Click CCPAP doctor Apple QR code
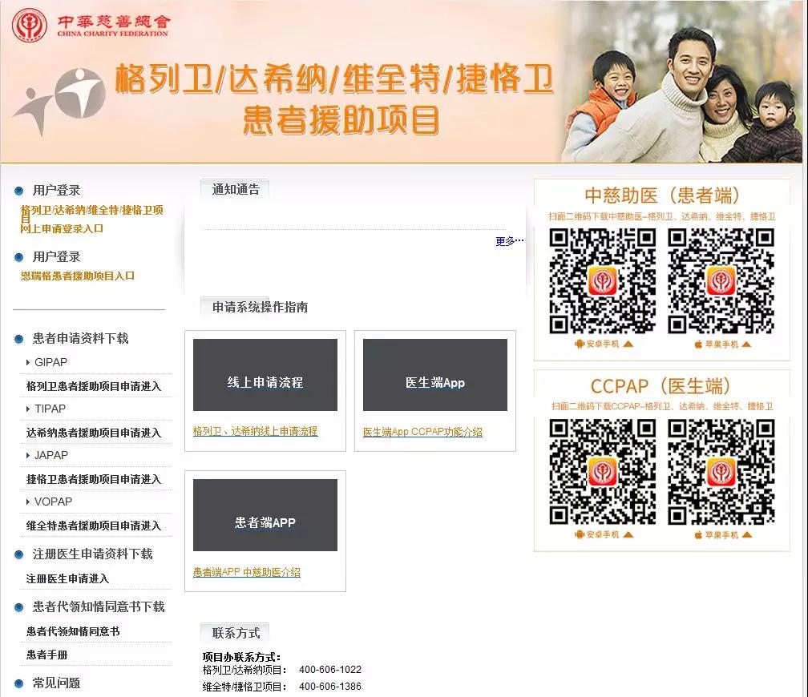This screenshot has width=808, height=697. [721, 472]
